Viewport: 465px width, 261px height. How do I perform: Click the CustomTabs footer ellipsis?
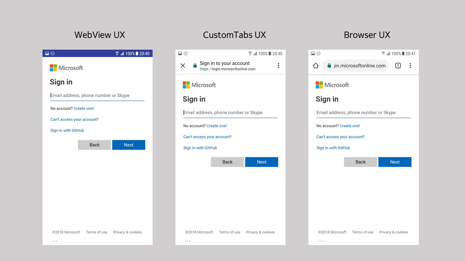pos(188,241)
